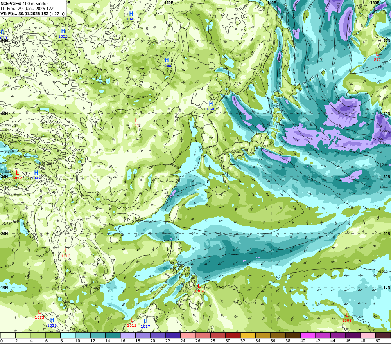Select the pink 24–26 legend swatch
This screenshot has width=391, height=344.
coord(188,335)
